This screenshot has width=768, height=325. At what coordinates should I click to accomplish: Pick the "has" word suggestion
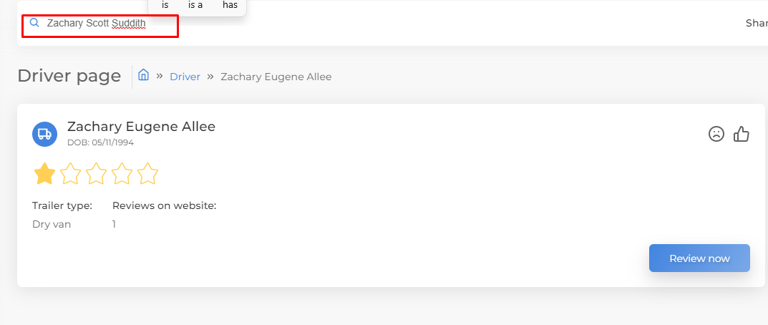pyautogui.click(x=230, y=6)
